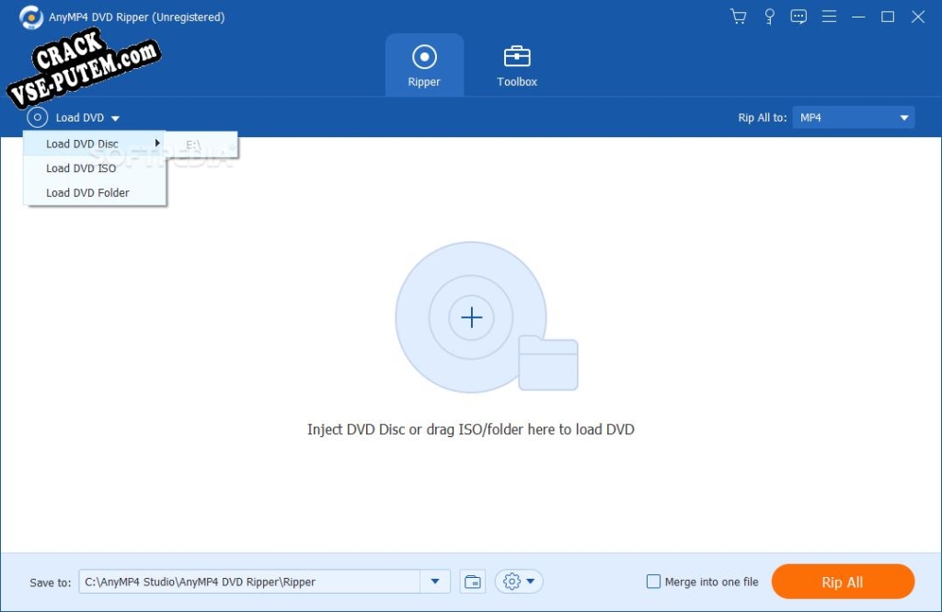Expand the settings gear dropdown arrow
Image resolution: width=942 pixels, height=612 pixels.
531,582
